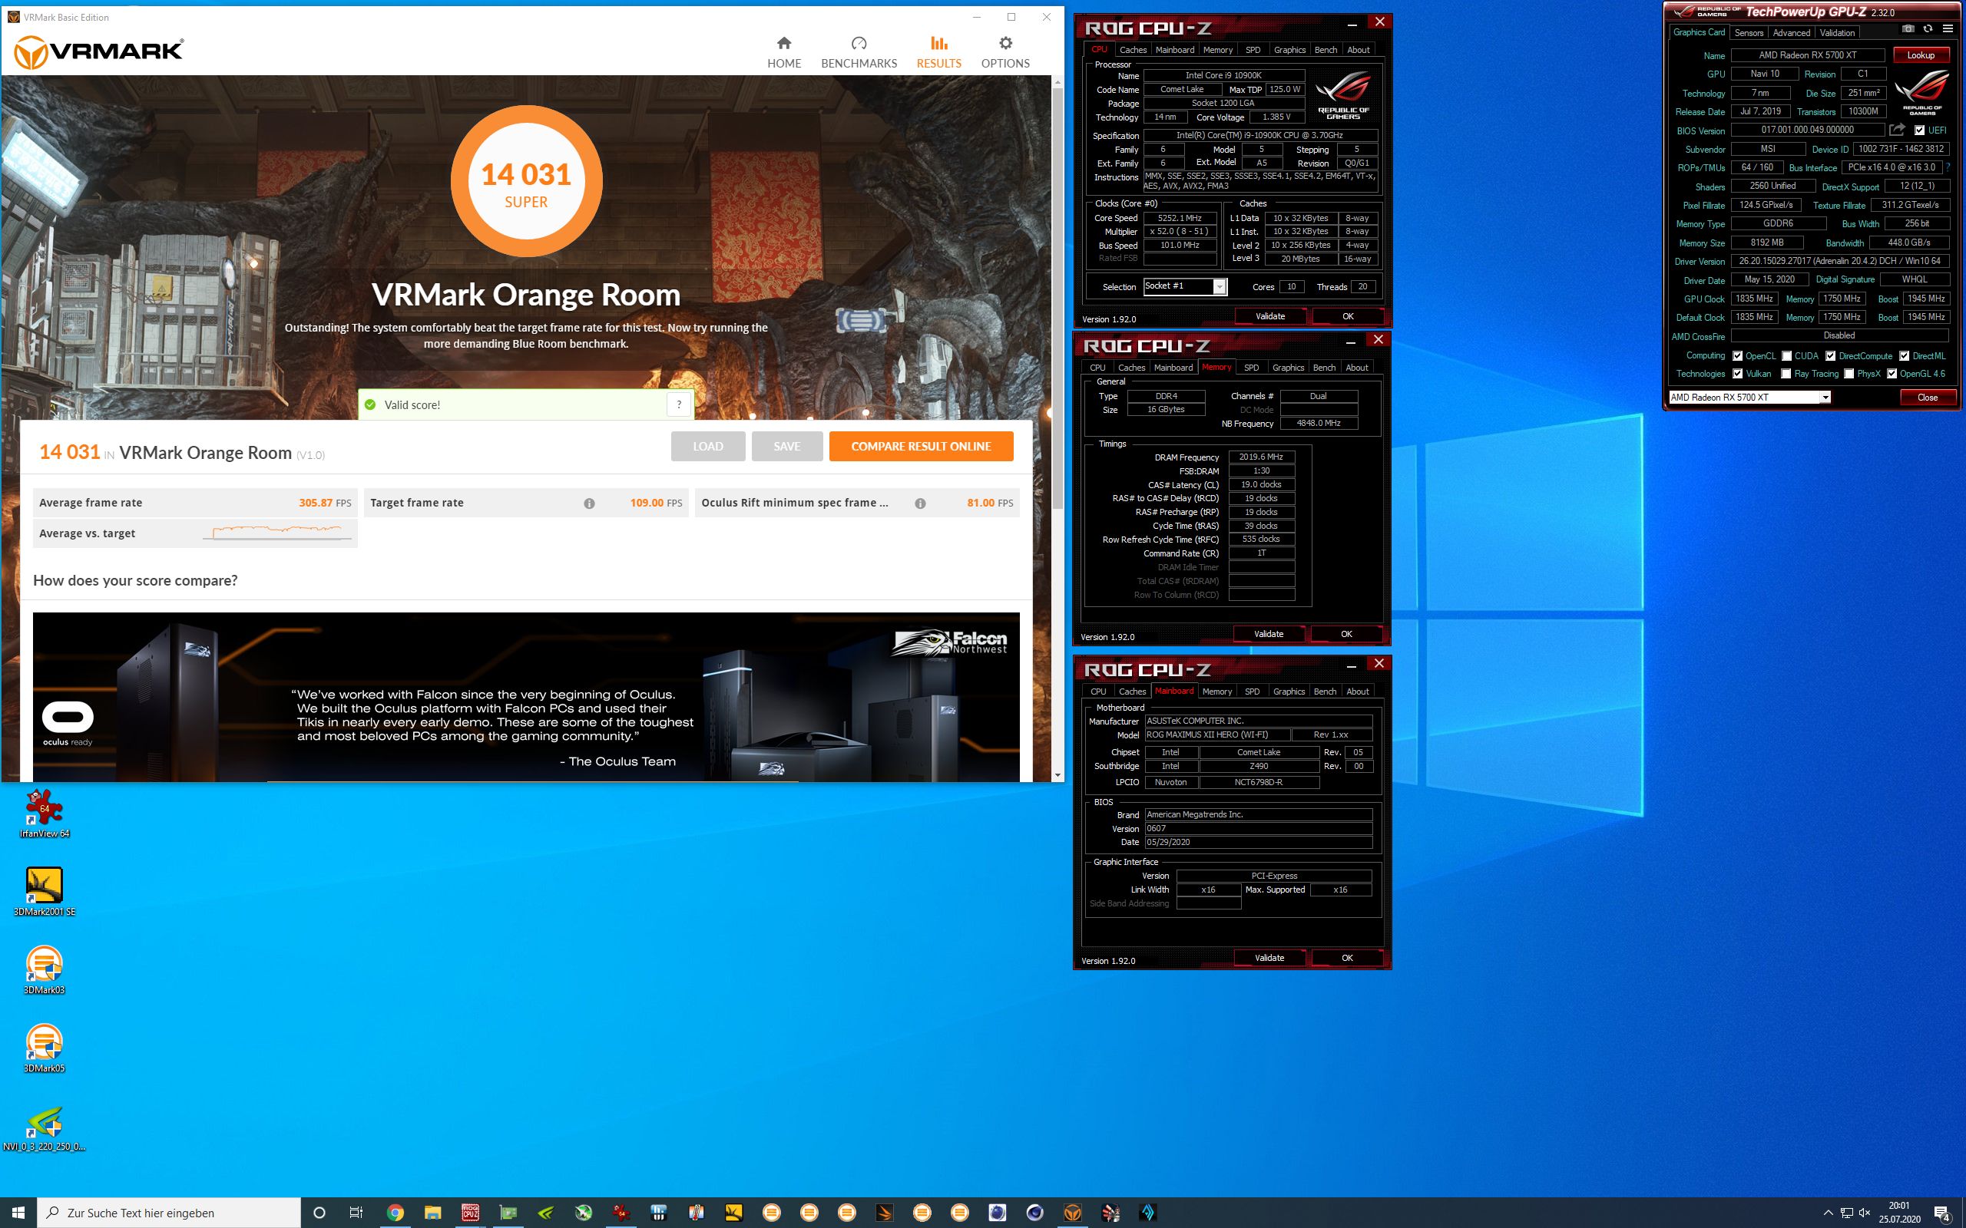Open File Explorer from the taskbar
This screenshot has width=1966, height=1228.
pos(432,1213)
